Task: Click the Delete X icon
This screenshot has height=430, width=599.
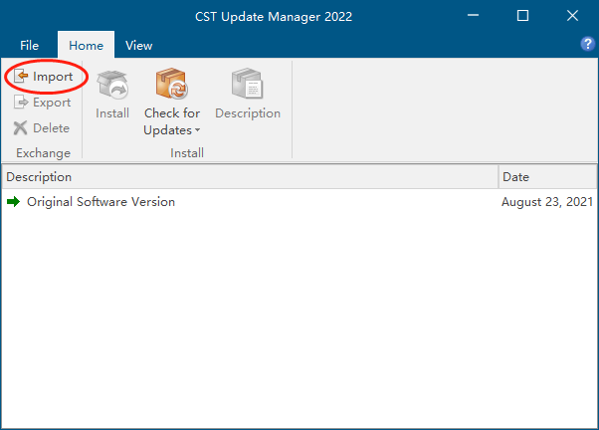Action: 20,128
